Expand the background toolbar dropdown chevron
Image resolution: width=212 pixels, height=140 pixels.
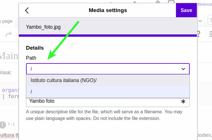click(201, 21)
